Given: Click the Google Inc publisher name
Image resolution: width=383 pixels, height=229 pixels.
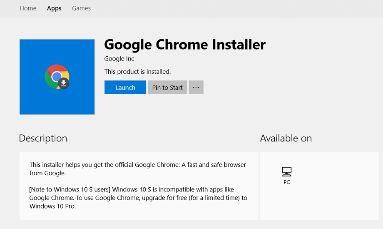Looking at the screenshot, I should click(x=119, y=59).
